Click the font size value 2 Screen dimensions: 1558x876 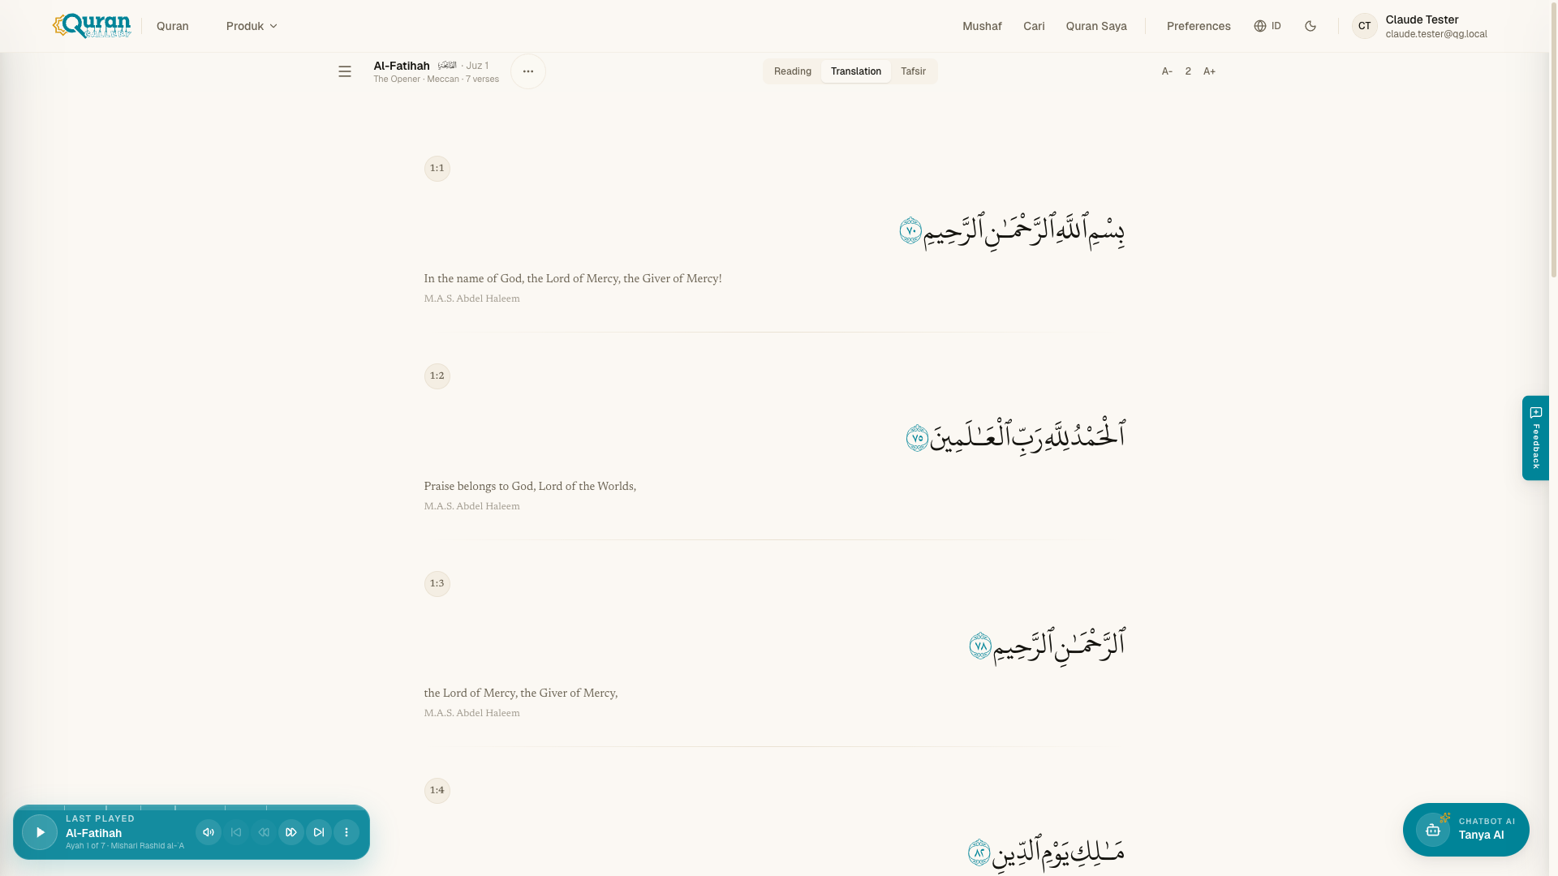tap(1188, 71)
